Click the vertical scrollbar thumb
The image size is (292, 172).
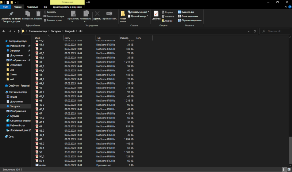coord(290,150)
